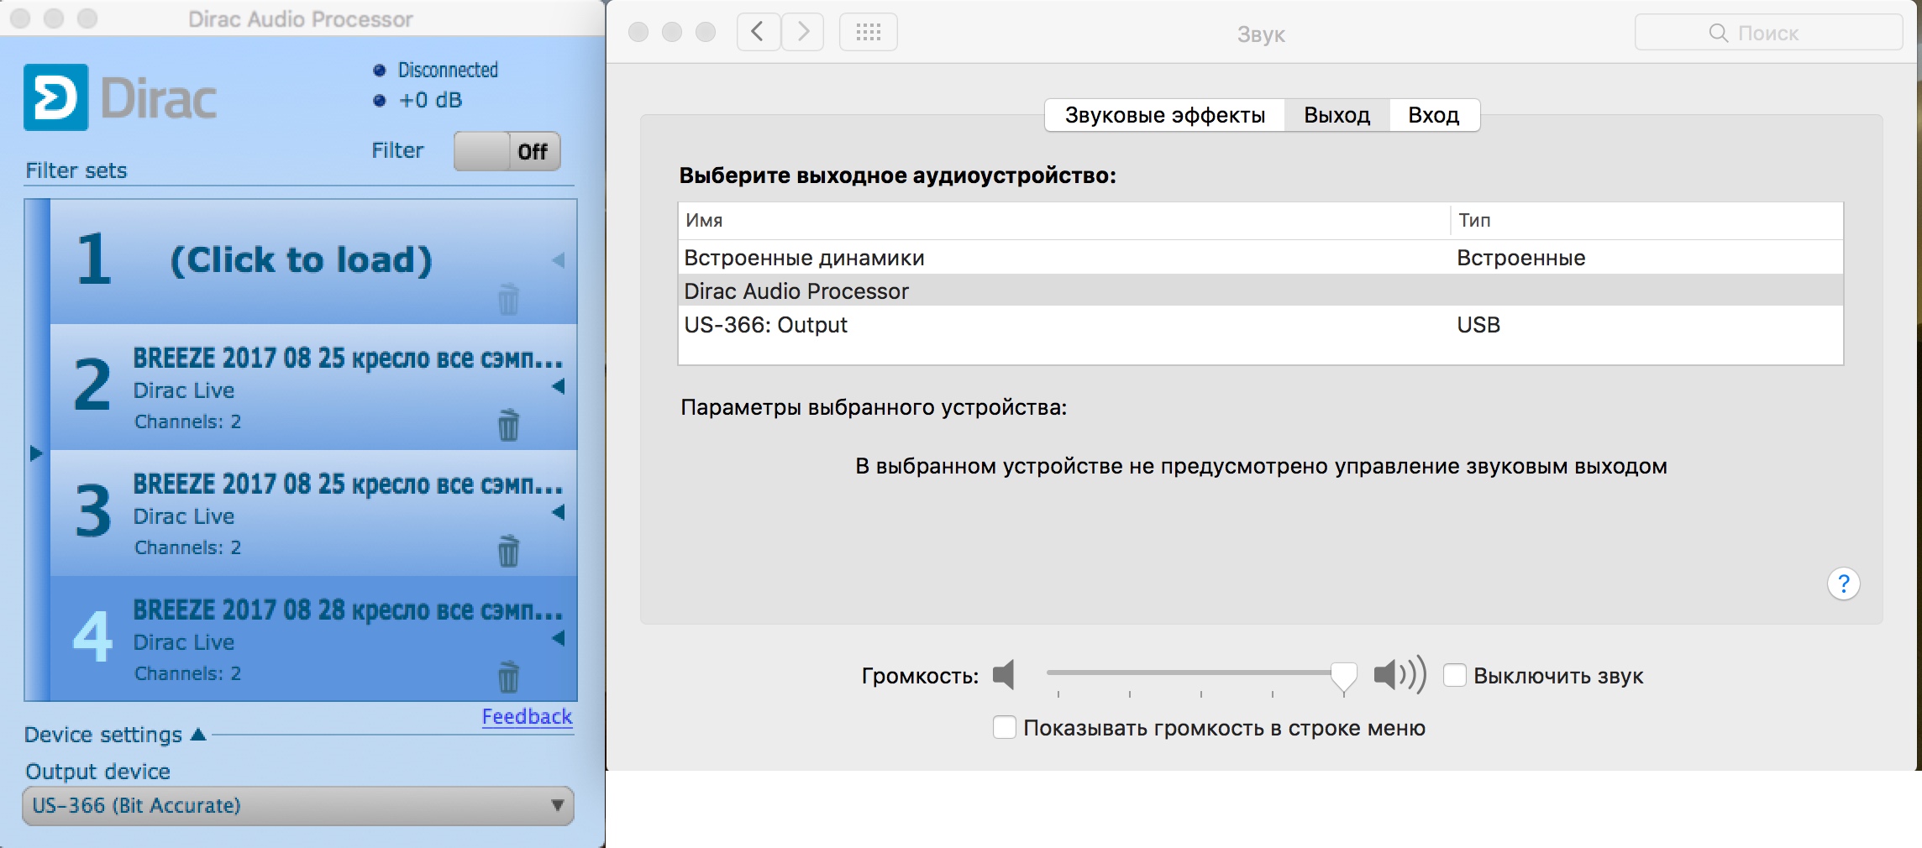Screen dimensions: 1922x848
Task: Show all preferences grid icon
Action: click(x=868, y=33)
